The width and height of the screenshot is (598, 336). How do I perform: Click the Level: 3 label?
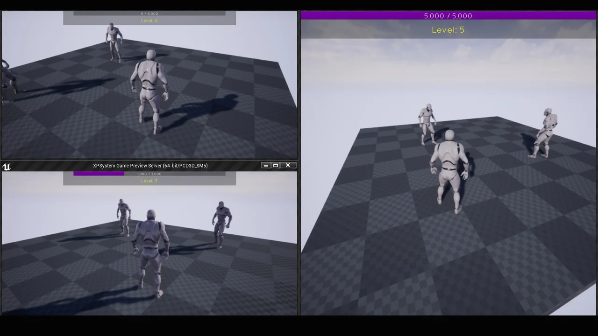(149, 181)
